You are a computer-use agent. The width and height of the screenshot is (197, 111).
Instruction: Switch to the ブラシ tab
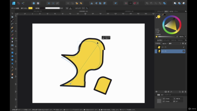(x=176, y=11)
